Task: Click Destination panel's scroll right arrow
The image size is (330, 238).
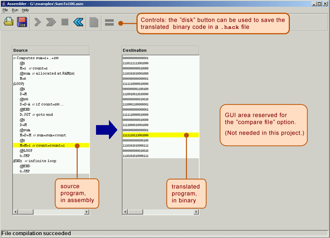Action: pos(196,212)
